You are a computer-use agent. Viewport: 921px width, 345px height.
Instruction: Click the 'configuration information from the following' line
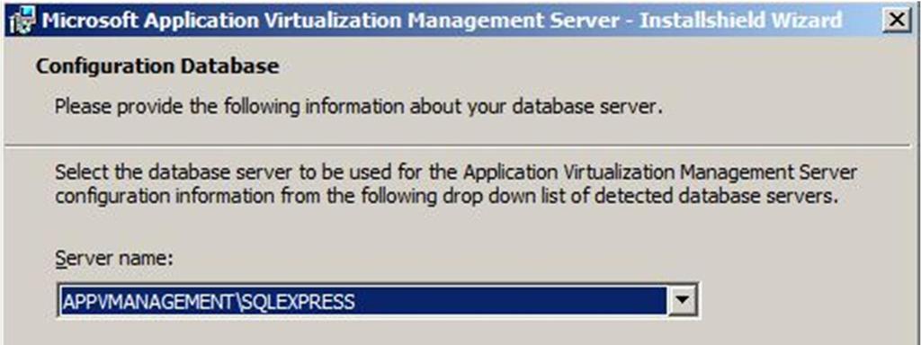tap(444, 196)
